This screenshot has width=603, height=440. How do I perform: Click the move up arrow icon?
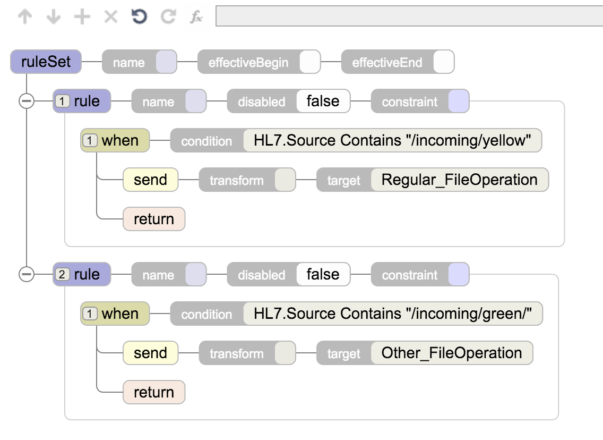[x=25, y=17]
